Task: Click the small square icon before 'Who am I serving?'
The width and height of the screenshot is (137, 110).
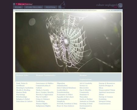Action: (x=14, y=4)
